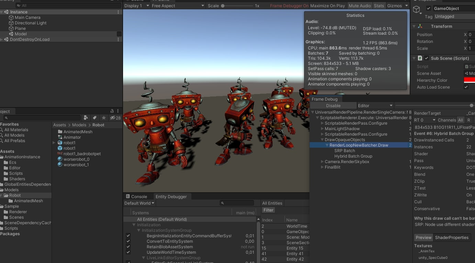The width and height of the screenshot is (475, 263).
Task: Click the Transform component icon
Action: pyautogui.click(x=420, y=26)
